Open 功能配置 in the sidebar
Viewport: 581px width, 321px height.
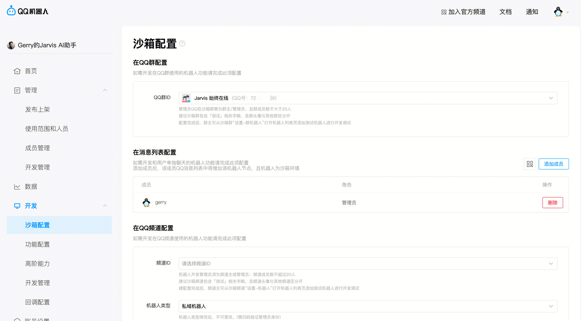click(38, 244)
